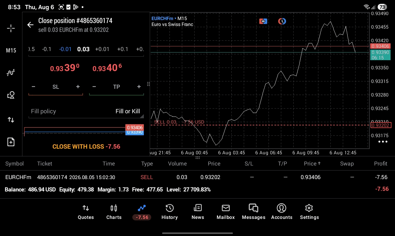395x236 pixels.
Task: Switch to the History tab
Action: 169,212
